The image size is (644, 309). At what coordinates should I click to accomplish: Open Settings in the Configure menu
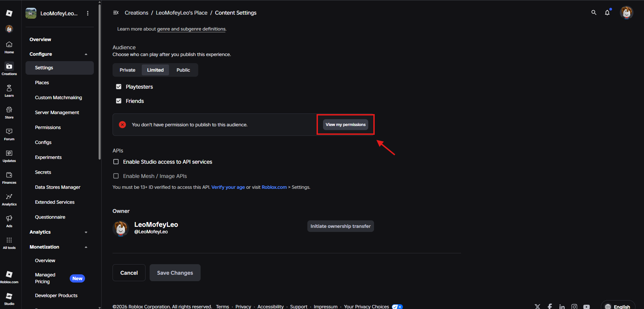click(60, 68)
